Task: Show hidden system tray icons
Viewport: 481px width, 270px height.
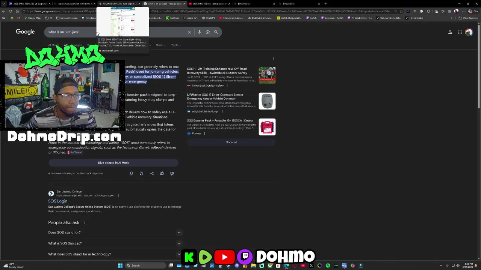Action: [x=441, y=265]
